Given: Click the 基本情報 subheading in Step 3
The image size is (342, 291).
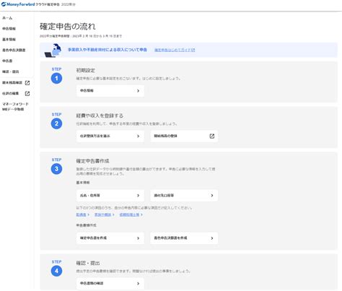Looking at the screenshot, I should (x=83, y=183).
